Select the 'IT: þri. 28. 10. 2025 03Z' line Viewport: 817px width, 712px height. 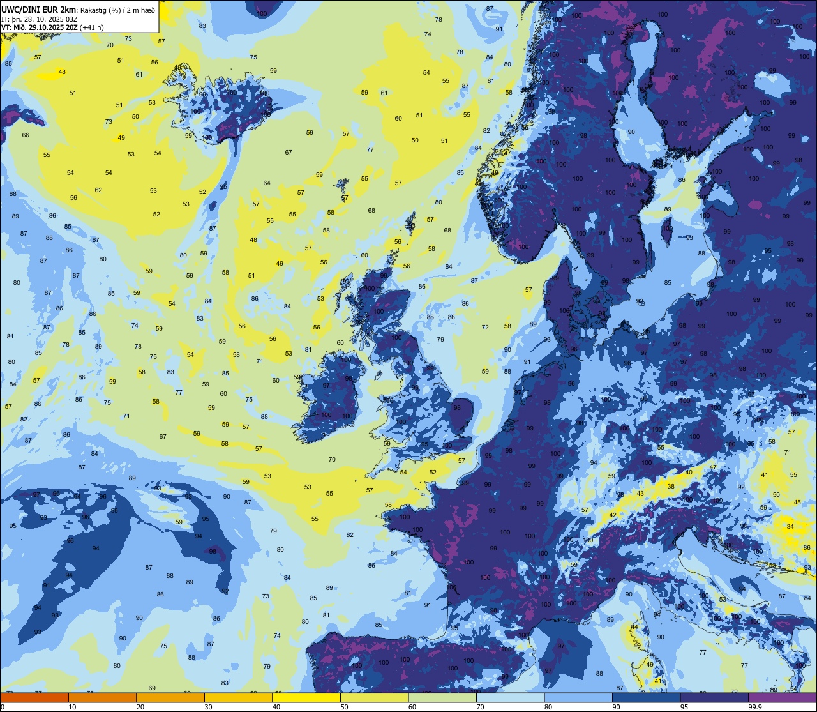(x=40, y=19)
